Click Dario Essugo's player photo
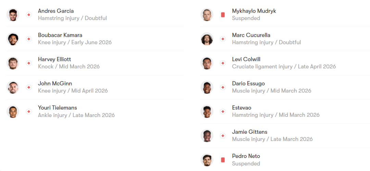 tap(207, 87)
